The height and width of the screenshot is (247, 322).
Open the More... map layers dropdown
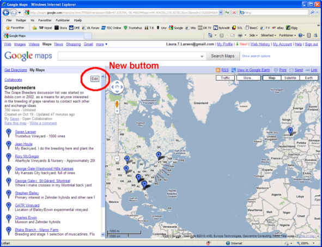[x=248, y=78]
